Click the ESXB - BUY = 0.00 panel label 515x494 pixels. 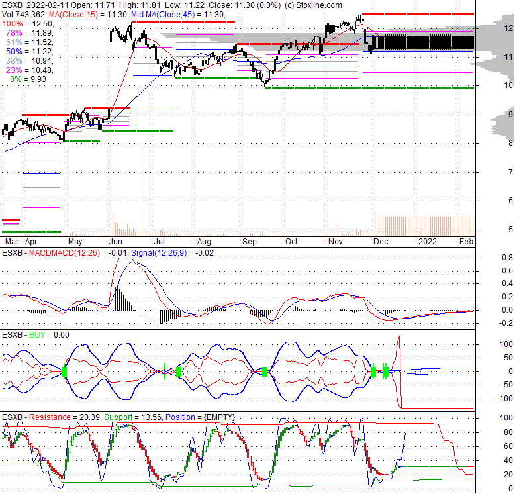click(x=36, y=335)
